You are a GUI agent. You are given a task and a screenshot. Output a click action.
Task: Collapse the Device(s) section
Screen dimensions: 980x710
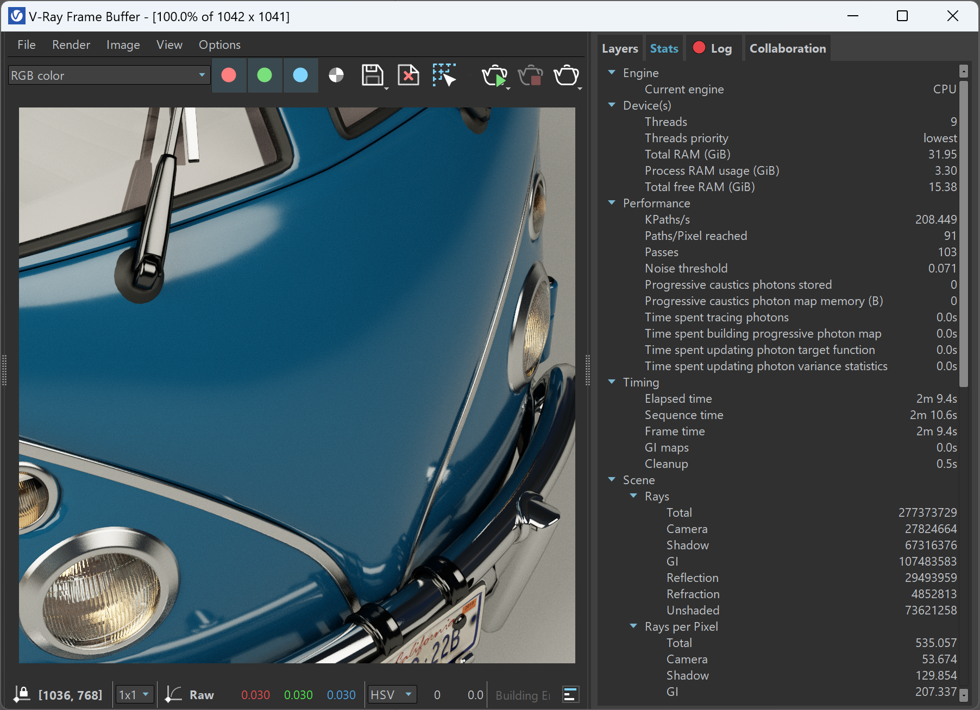612,105
